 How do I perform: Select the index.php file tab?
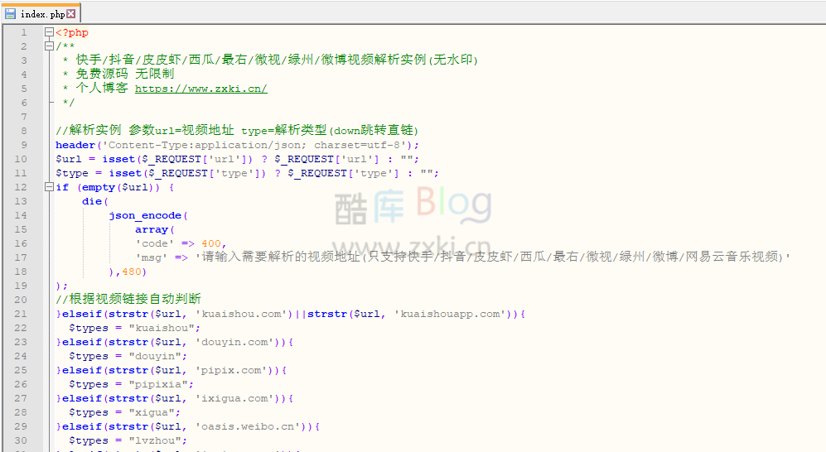pos(41,14)
